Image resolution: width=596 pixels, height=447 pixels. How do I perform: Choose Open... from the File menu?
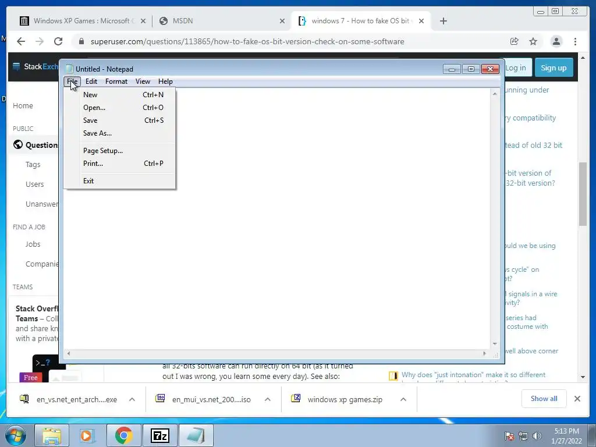[x=119, y=108]
